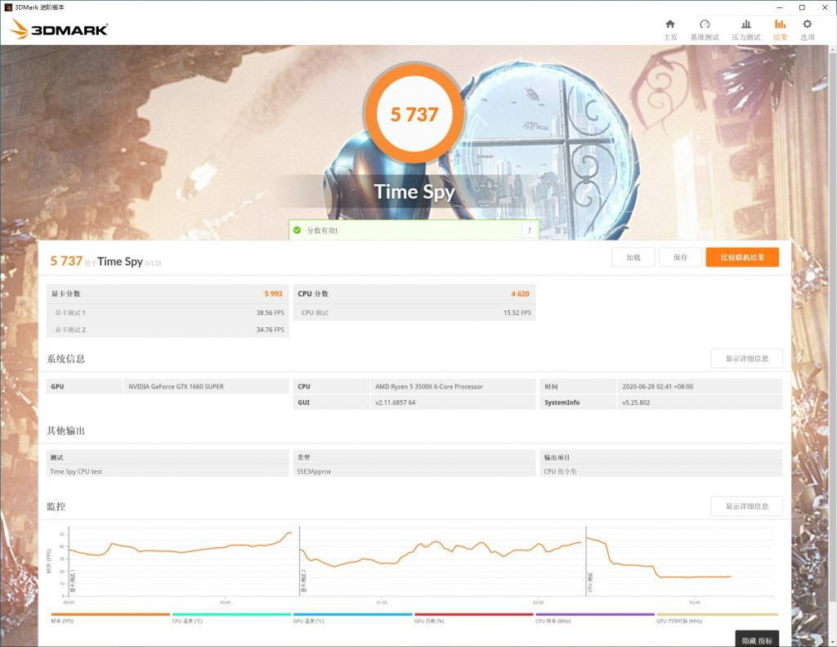Screen dimensions: 837x647
Task: Click the 输出项目 column header
Action: pos(557,457)
